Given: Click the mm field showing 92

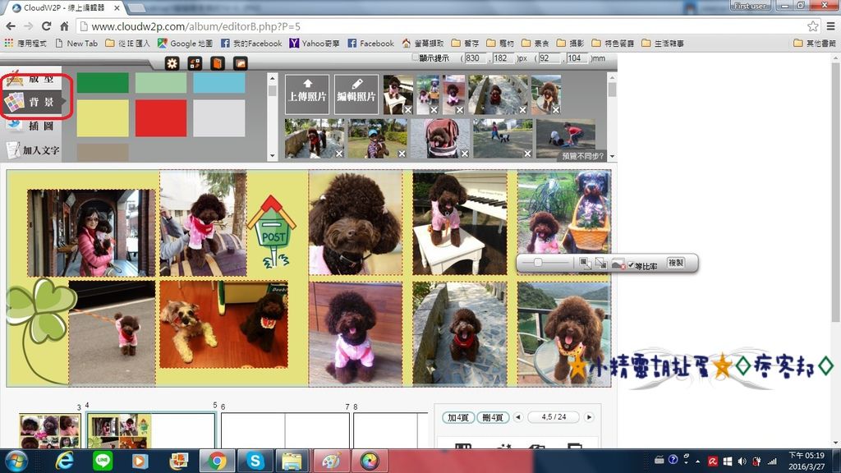Looking at the screenshot, I should 548,58.
